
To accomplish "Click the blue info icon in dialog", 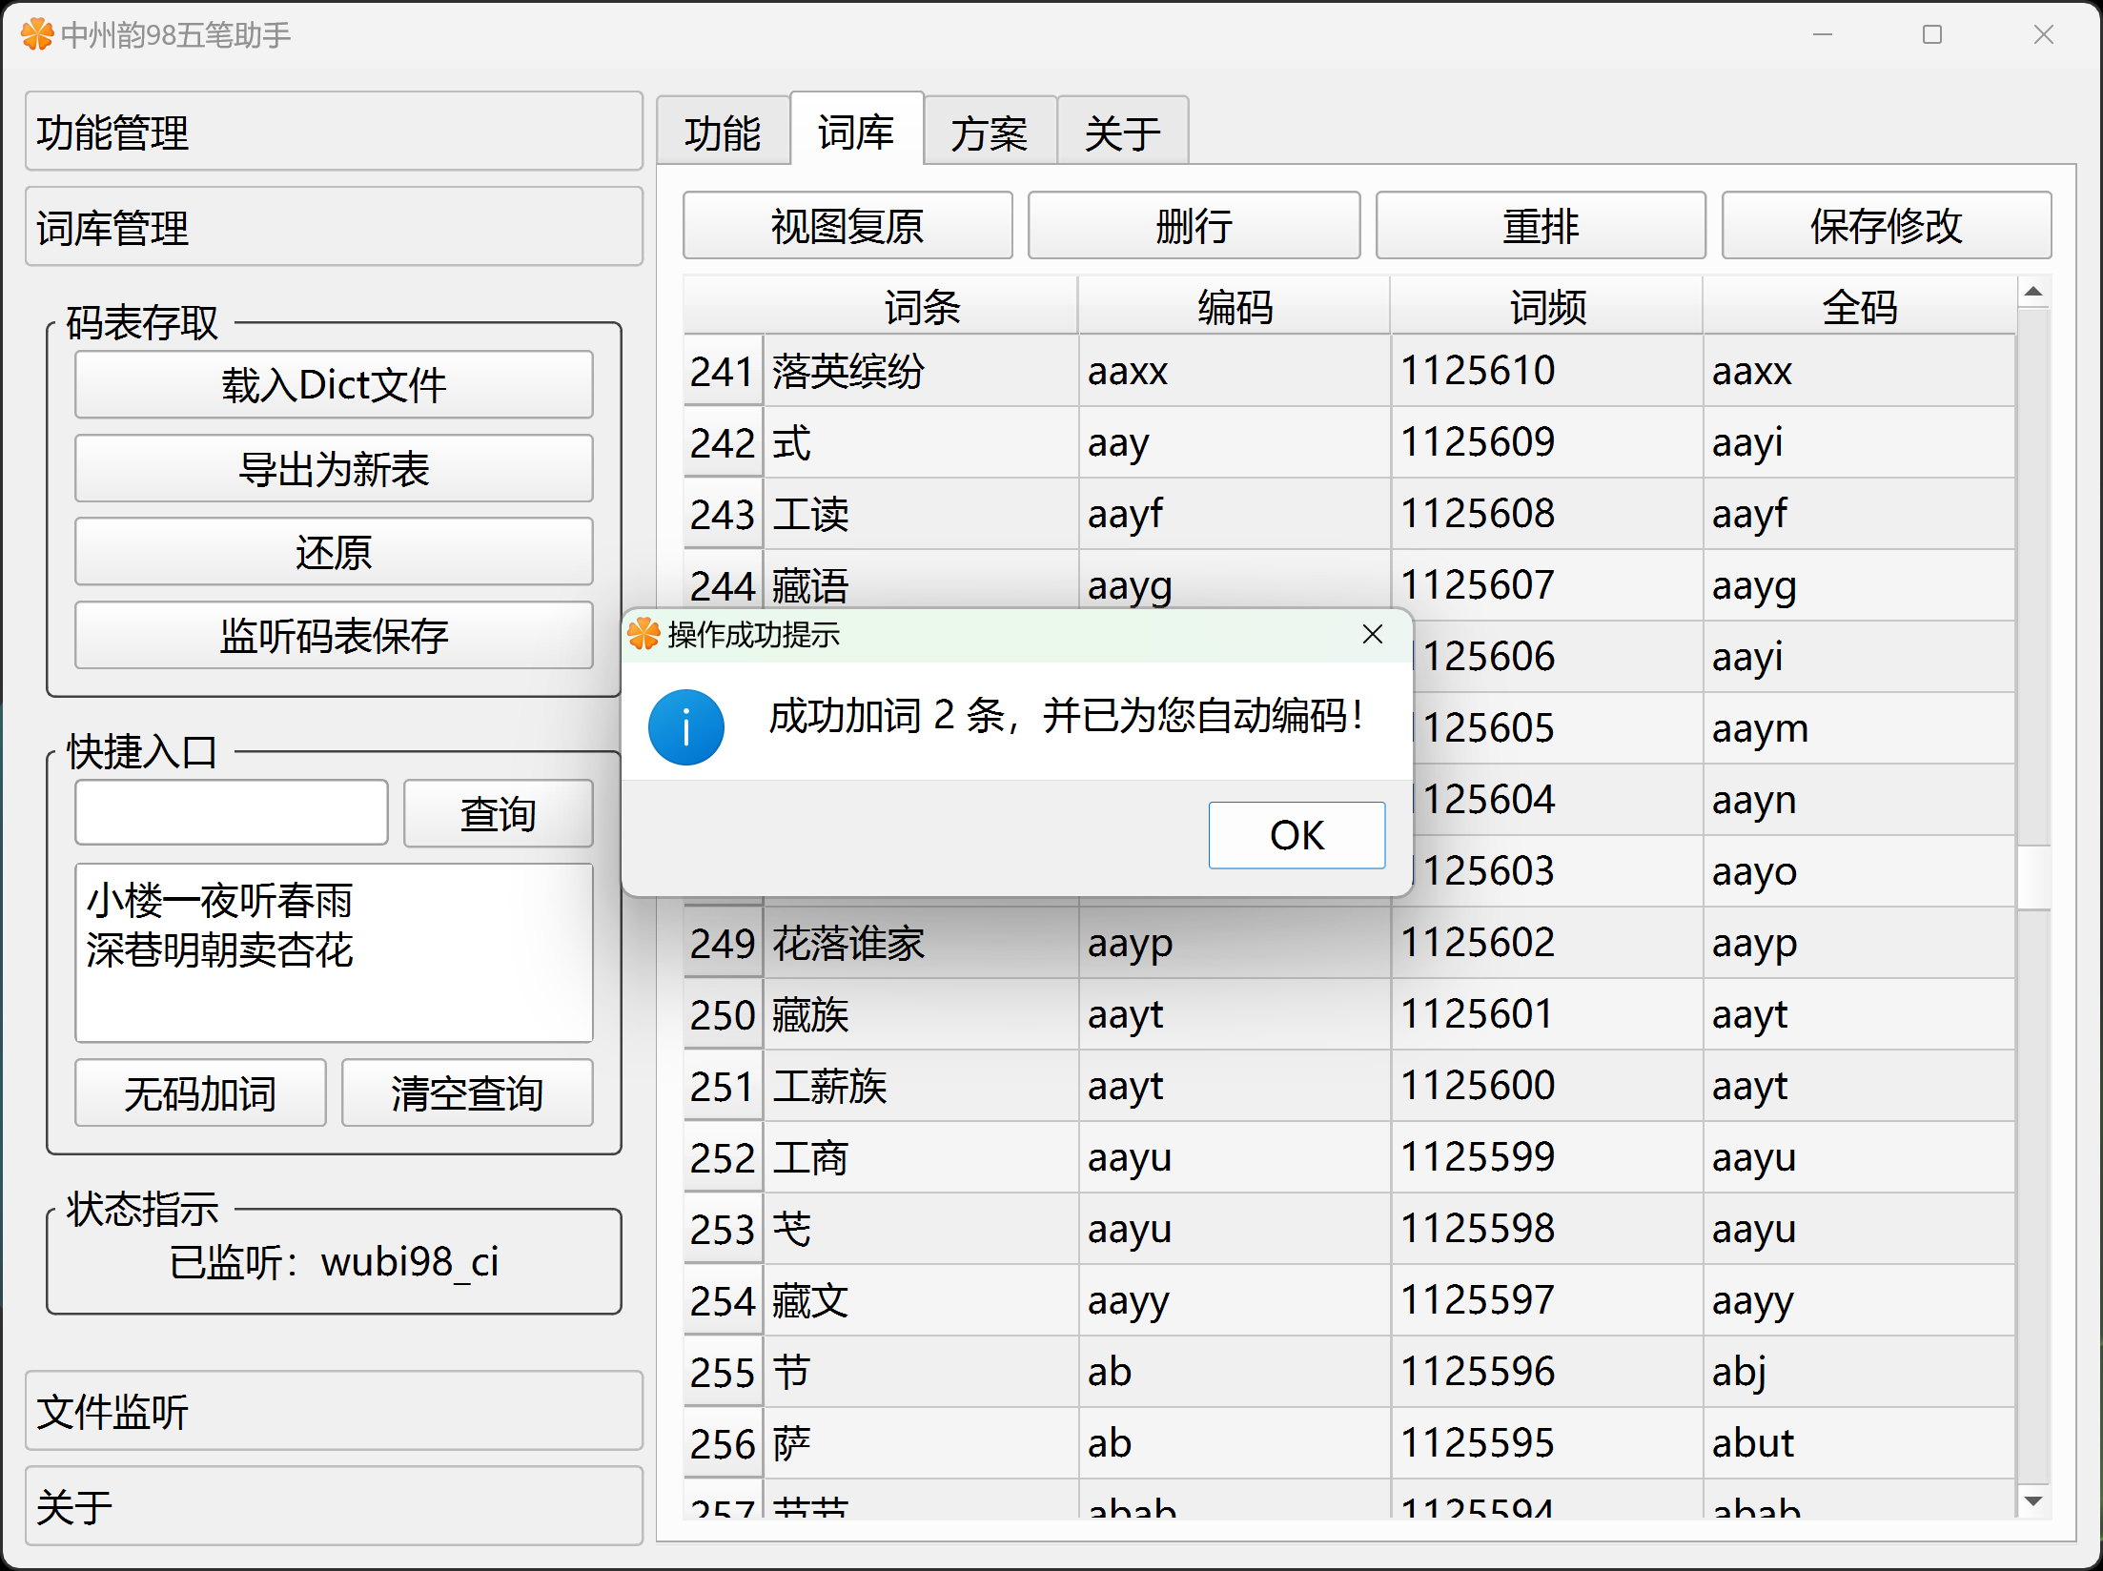I will 685,727.
